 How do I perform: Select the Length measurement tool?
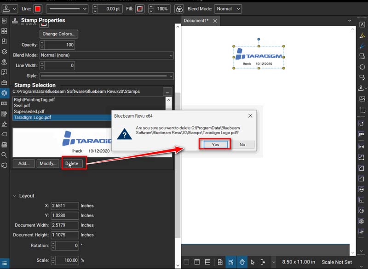tap(362, 147)
